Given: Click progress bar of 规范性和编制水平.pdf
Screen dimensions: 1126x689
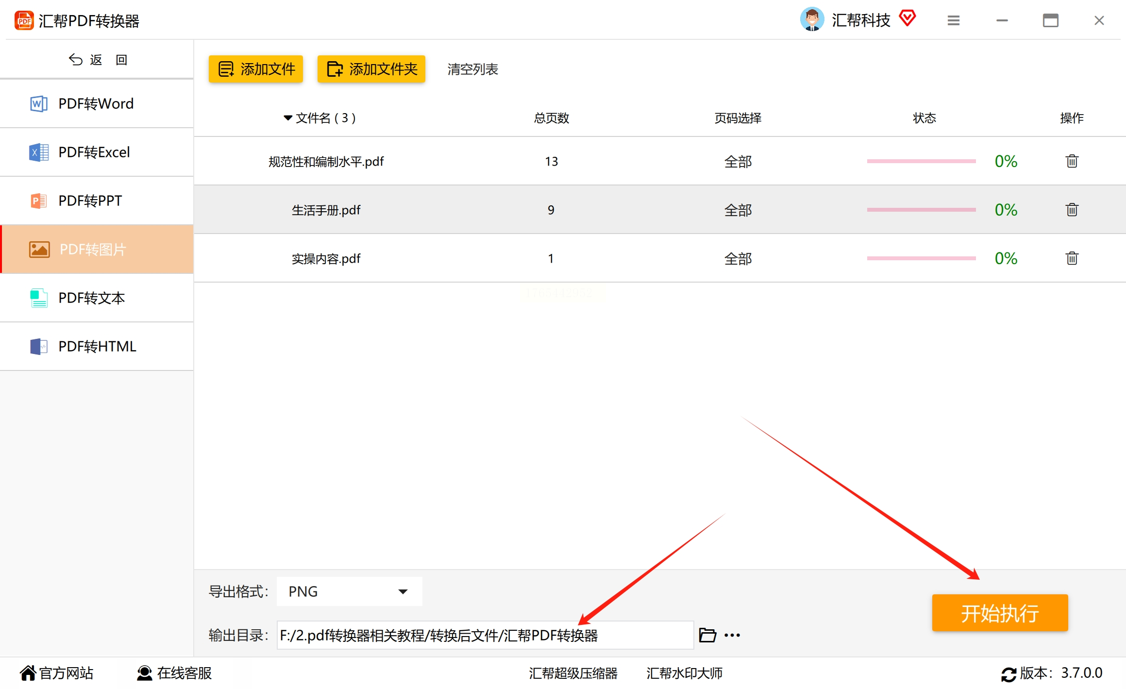Looking at the screenshot, I should pos(921,161).
